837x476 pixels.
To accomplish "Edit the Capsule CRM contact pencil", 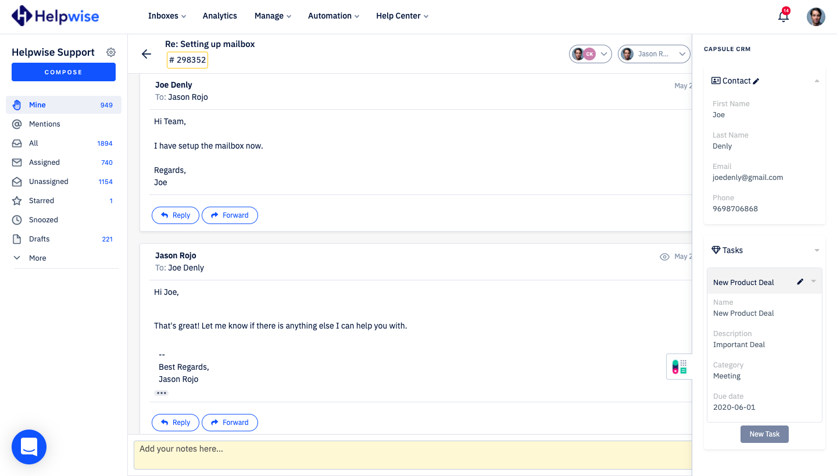I will tap(756, 81).
